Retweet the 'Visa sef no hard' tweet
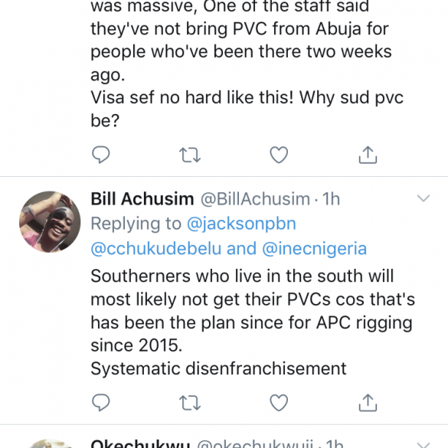The image size is (448, 448). click(190, 155)
